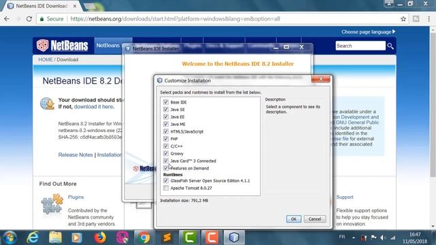Screen dimensions: 436x245
Task: Click the 'download it here' link
Action: tap(93, 107)
